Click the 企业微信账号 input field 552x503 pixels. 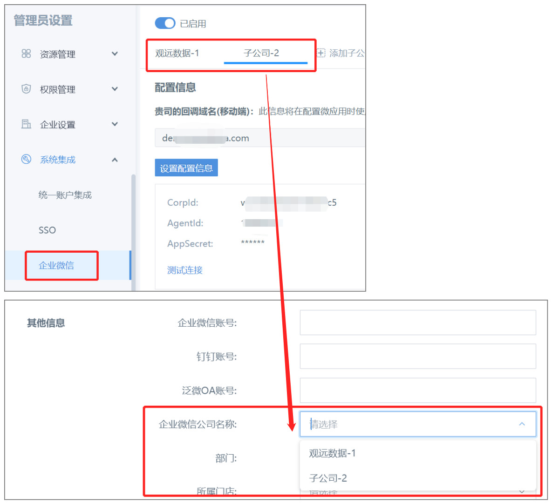417,322
